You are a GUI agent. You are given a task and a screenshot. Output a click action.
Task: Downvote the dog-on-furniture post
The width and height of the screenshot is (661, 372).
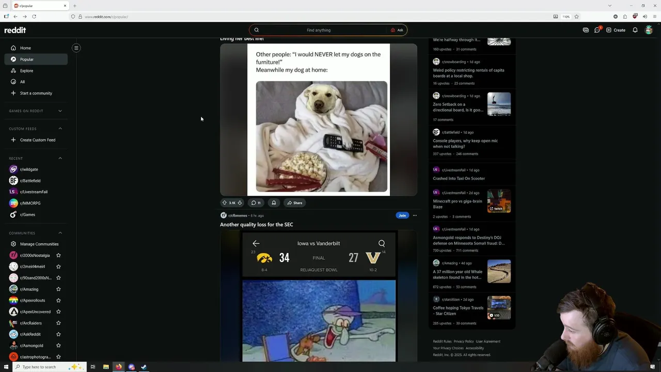(240, 203)
